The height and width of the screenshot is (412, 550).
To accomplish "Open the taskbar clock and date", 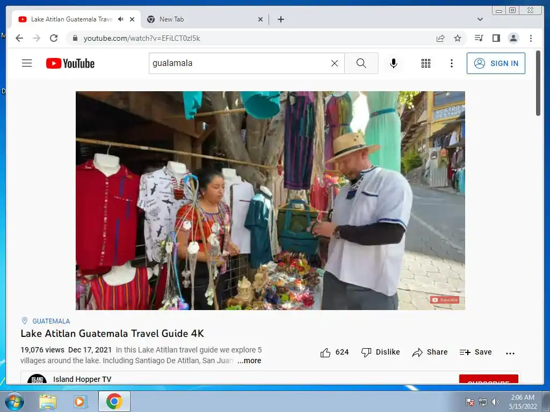I will (523, 402).
